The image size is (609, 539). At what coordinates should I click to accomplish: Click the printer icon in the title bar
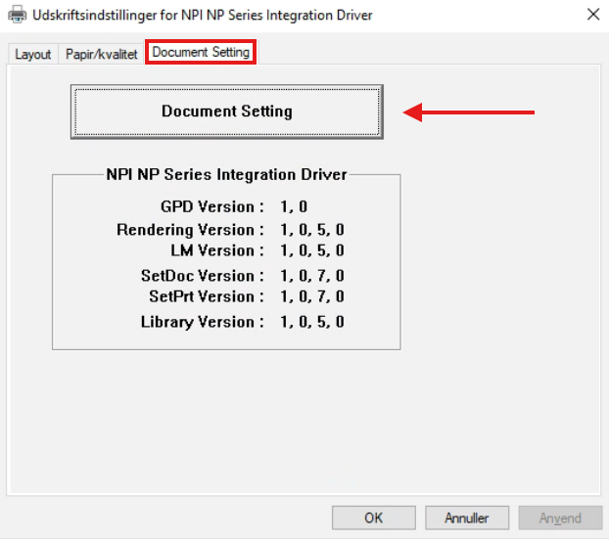click(x=17, y=15)
